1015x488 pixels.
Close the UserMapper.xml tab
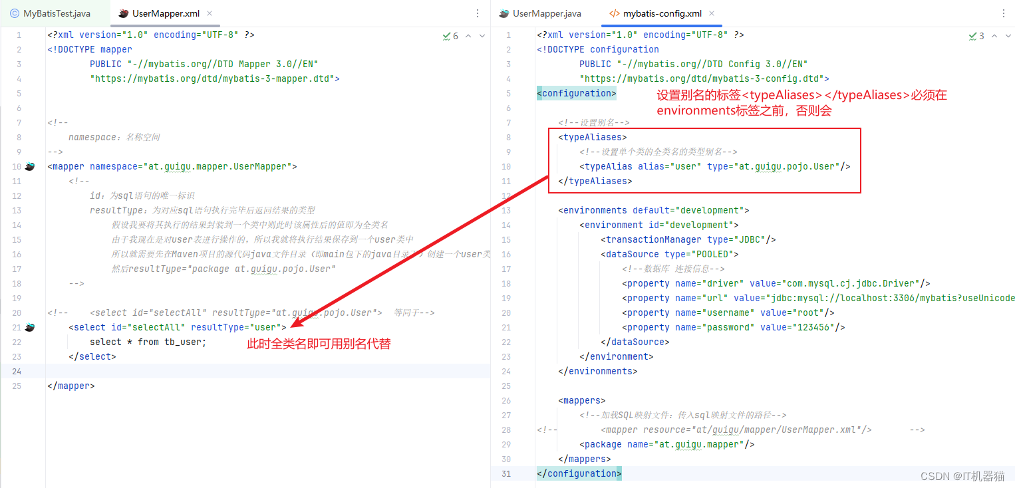[210, 13]
